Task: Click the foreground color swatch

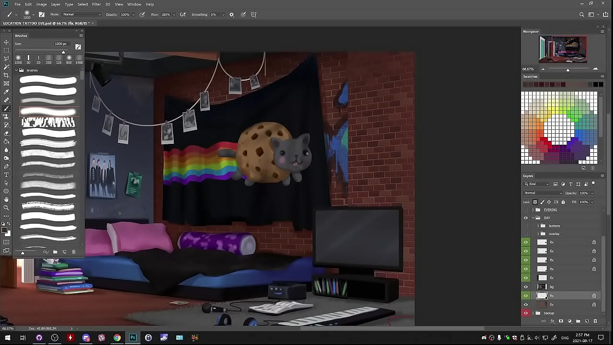Action: pos(5,231)
